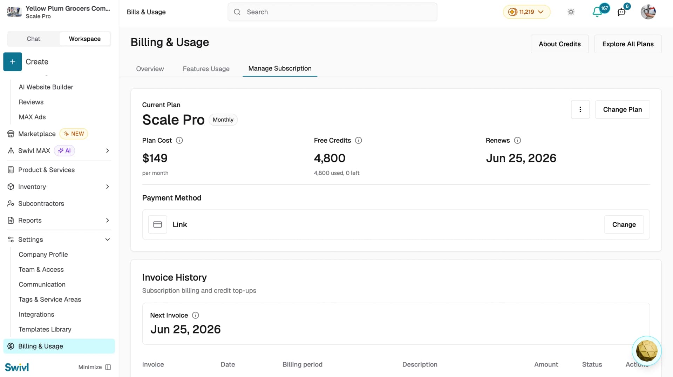Click the Reports document icon
Viewport: 673px width, 377px height.
click(x=11, y=220)
